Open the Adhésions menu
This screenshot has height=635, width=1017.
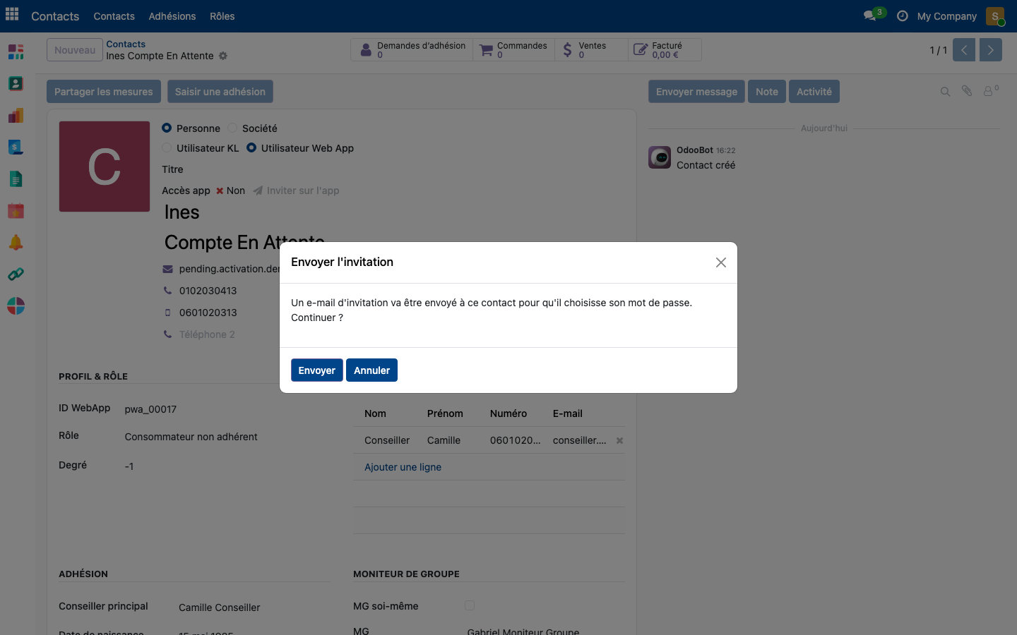[172, 16]
